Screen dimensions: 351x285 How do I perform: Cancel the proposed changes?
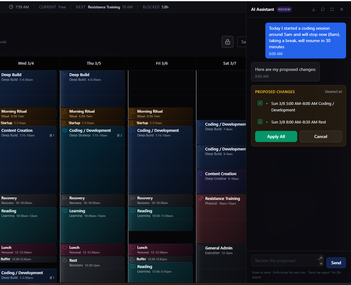[x=320, y=136]
